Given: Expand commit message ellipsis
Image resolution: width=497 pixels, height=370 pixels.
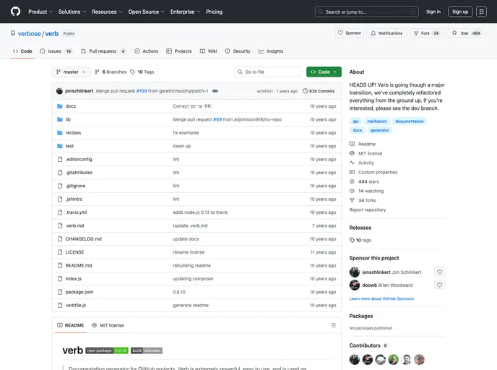Looking at the screenshot, I should point(215,91).
